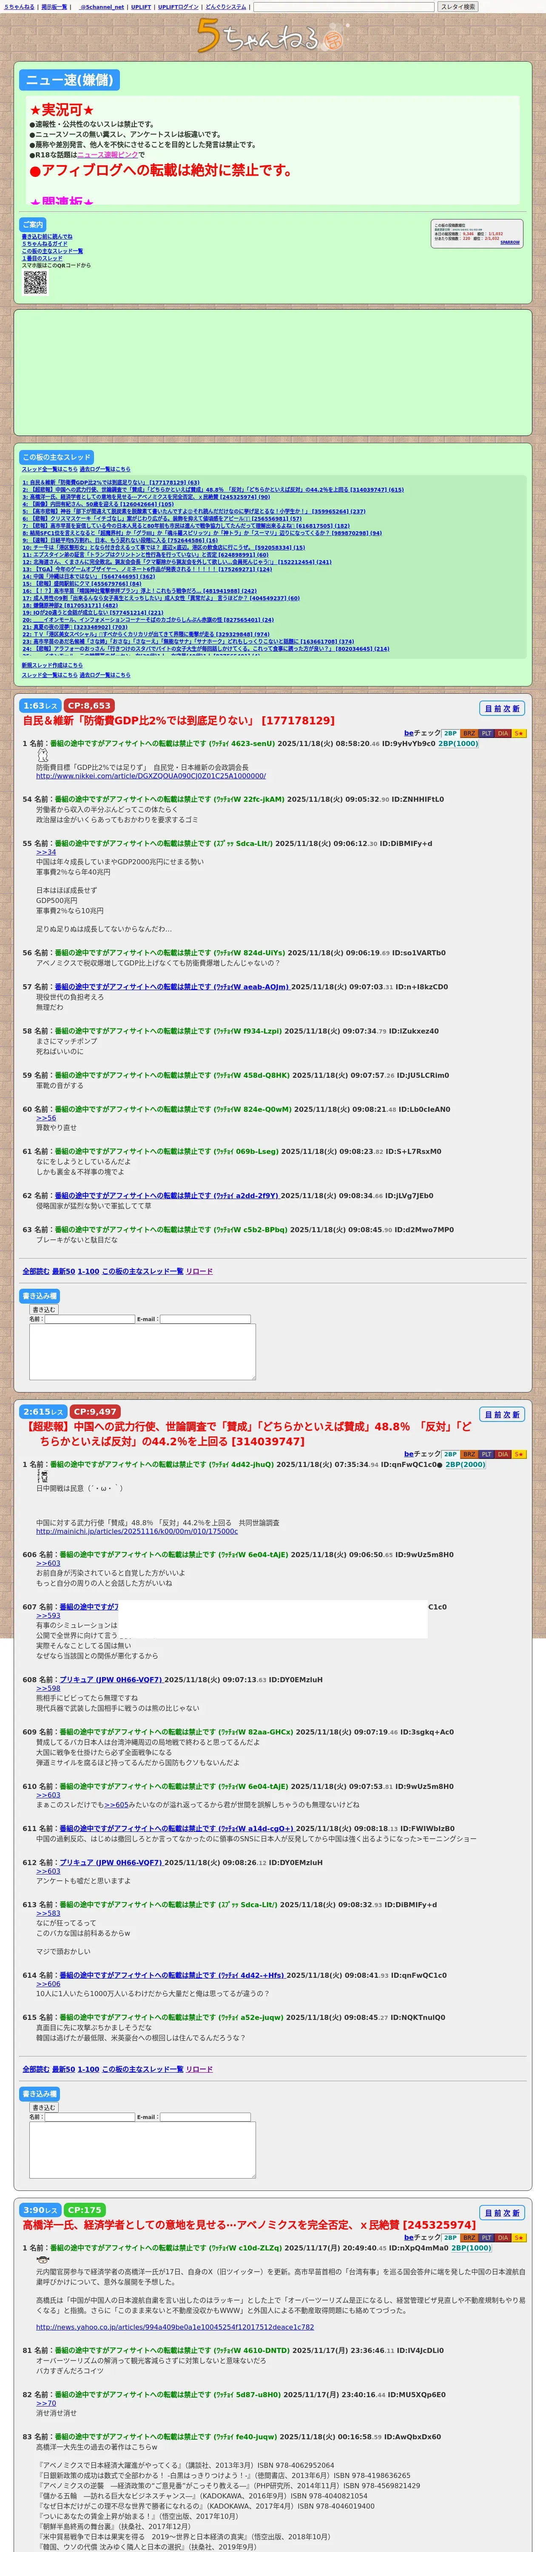Open 書き込む前に読んでね link
The image size is (546, 2552).
48,237
